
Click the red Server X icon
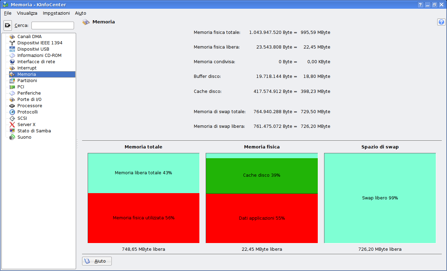tap(12, 125)
